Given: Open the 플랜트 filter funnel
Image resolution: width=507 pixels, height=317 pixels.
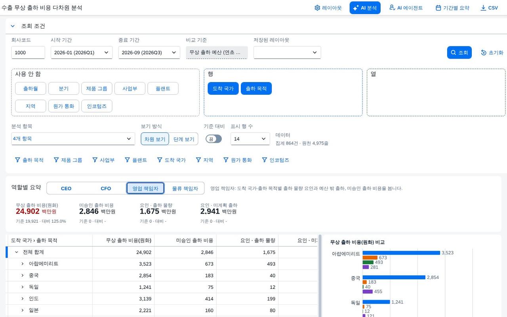Looking at the screenshot, I should (136, 160).
